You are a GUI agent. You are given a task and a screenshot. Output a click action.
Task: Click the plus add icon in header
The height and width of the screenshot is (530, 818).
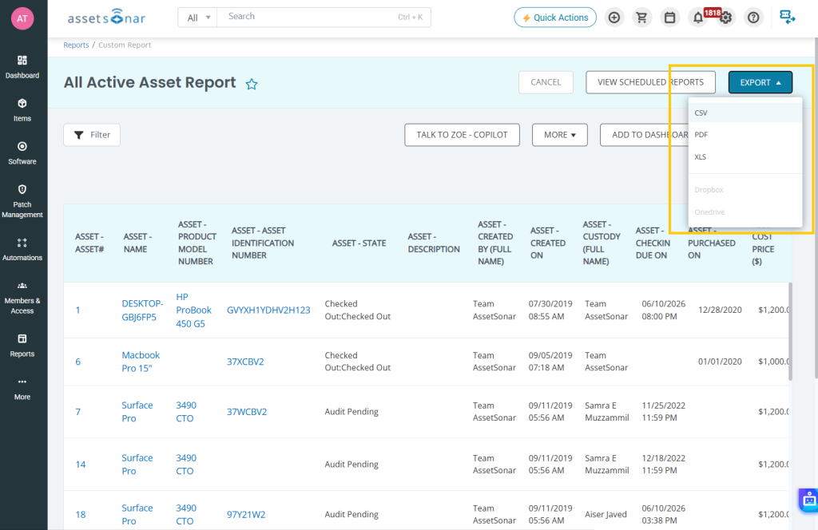(x=614, y=18)
